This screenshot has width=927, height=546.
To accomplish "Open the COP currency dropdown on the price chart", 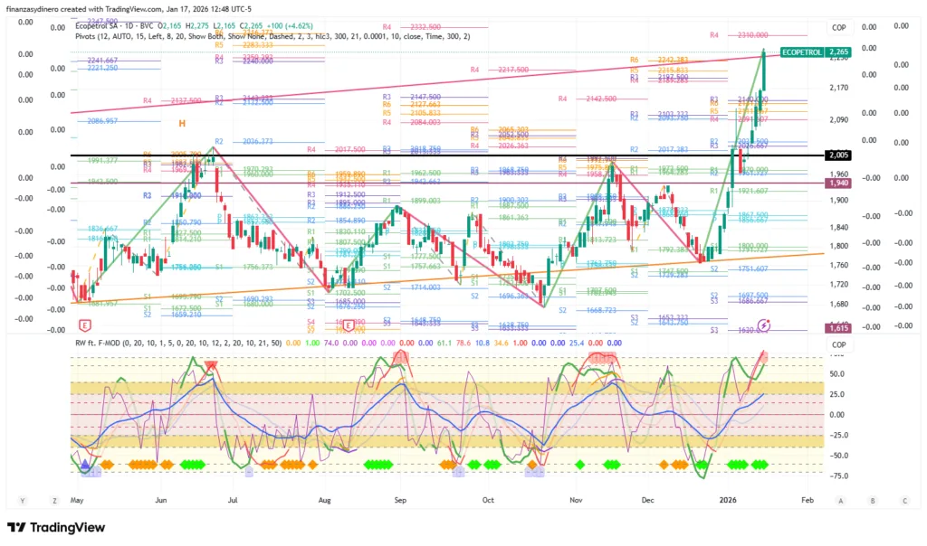I will (x=839, y=27).
